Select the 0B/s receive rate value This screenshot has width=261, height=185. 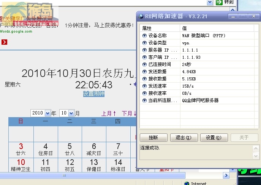coord(187,93)
